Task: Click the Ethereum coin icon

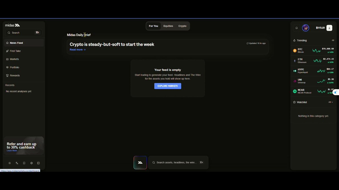Action: pyautogui.click(x=295, y=61)
